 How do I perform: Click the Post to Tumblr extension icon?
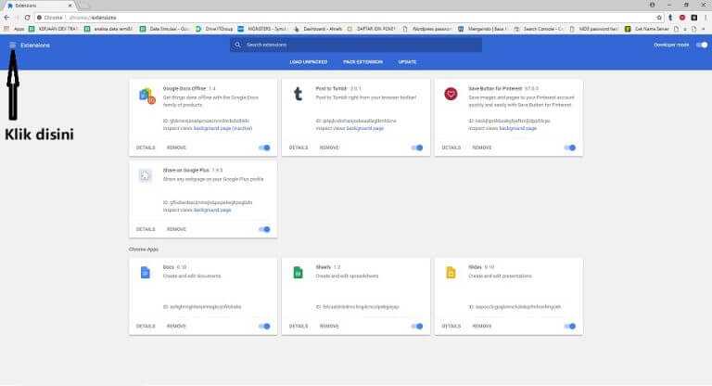298,94
